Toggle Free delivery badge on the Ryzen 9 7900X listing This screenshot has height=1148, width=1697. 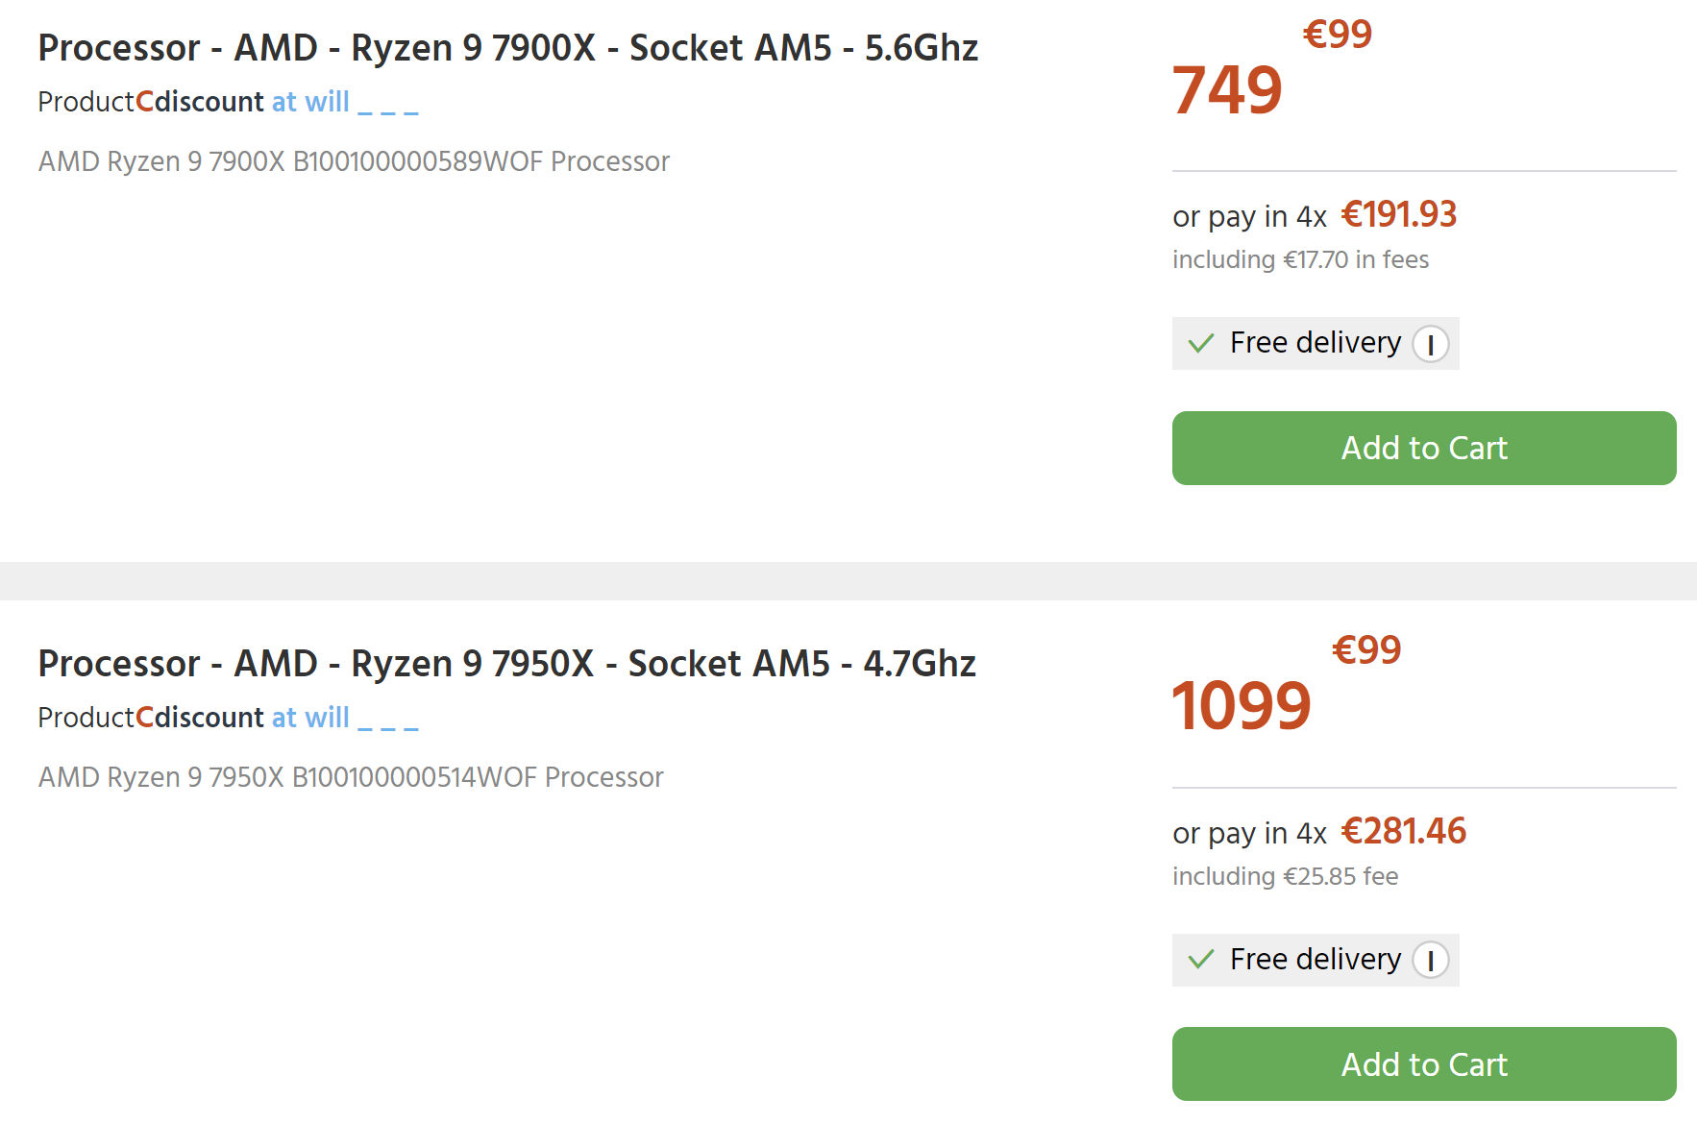click(x=1315, y=343)
